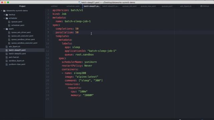Viewport: 214px width, 120px height.
Task: Click the text root.sandbox
Action: click(x=85, y=55)
